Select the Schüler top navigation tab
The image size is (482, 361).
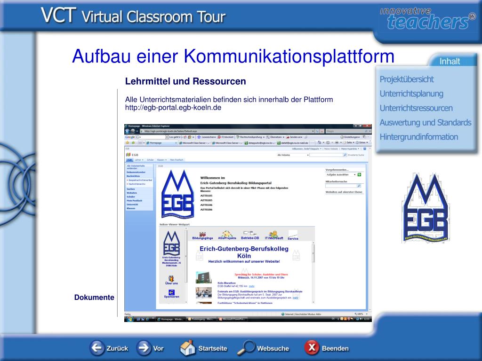point(150,160)
